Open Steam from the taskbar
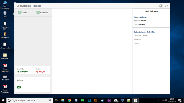Viewport: 184px width, 103px height. [102, 100]
